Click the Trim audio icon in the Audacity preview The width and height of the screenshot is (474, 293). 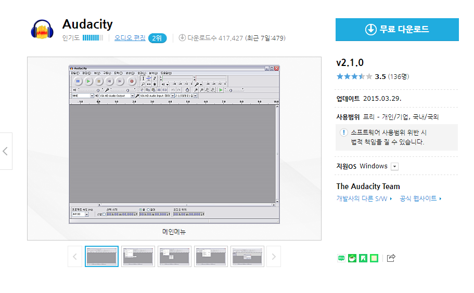tap(159, 90)
